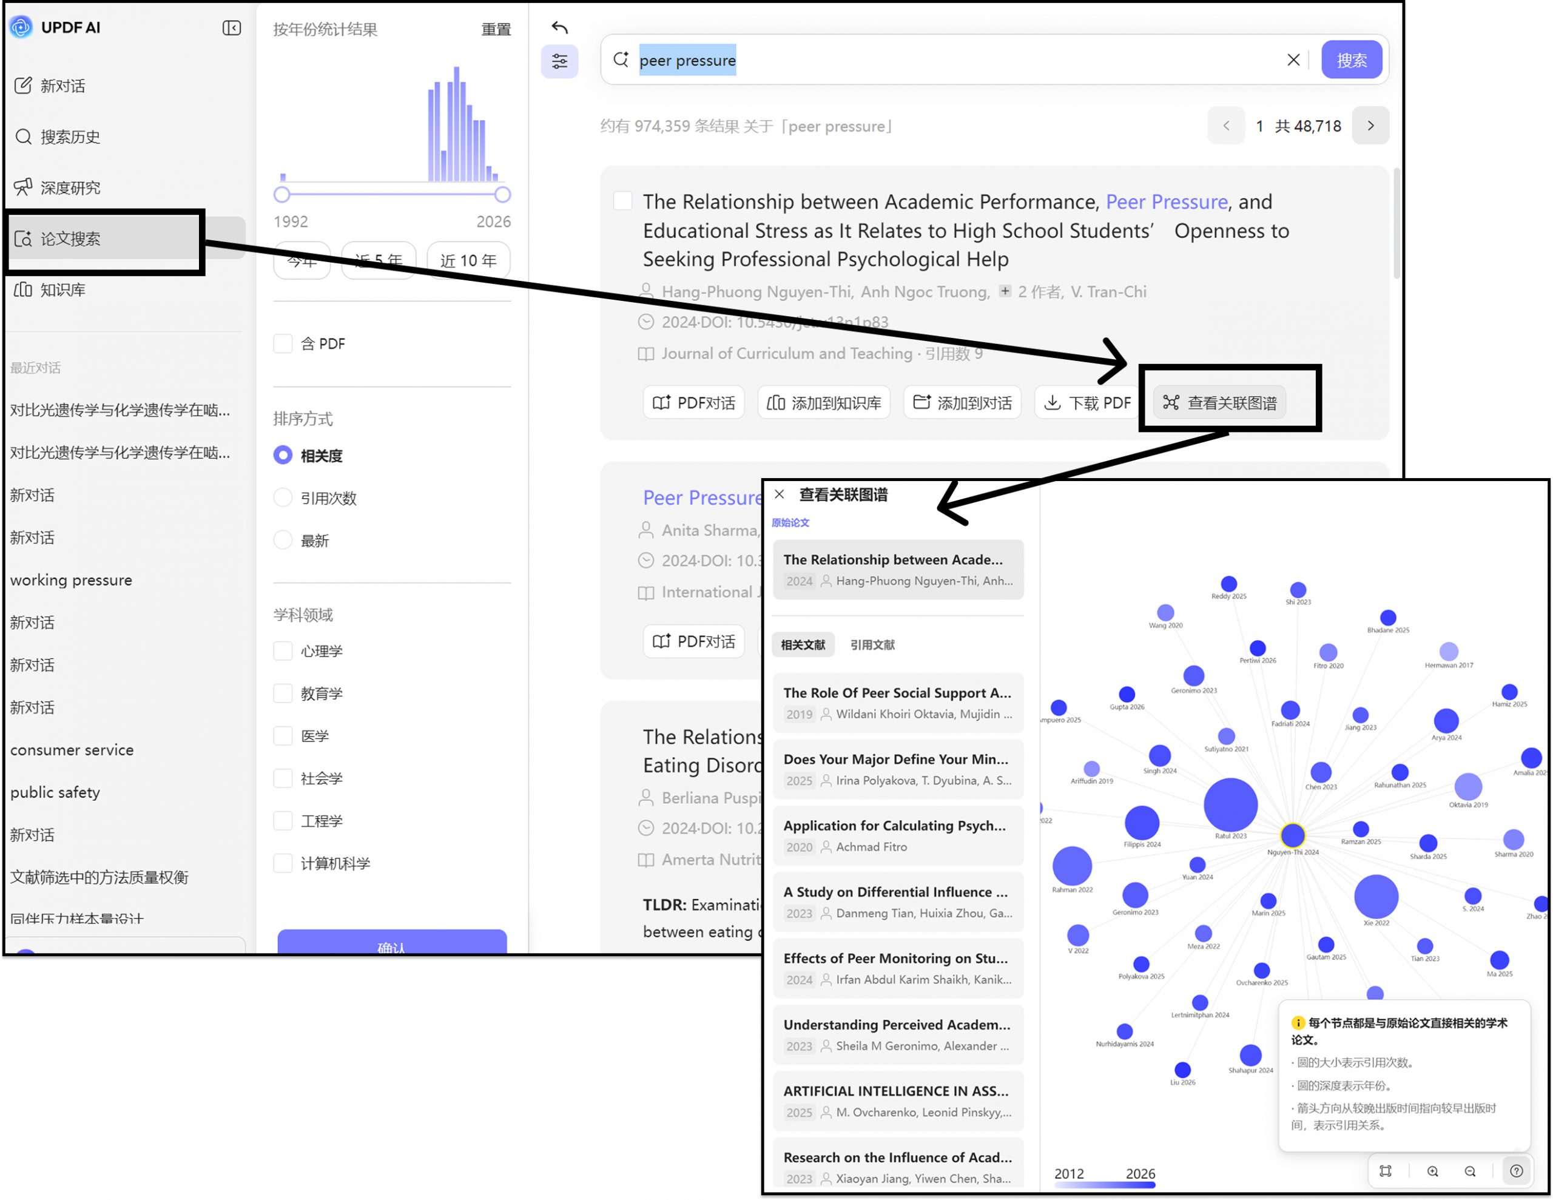Clear the peer pressure search text

1293,59
